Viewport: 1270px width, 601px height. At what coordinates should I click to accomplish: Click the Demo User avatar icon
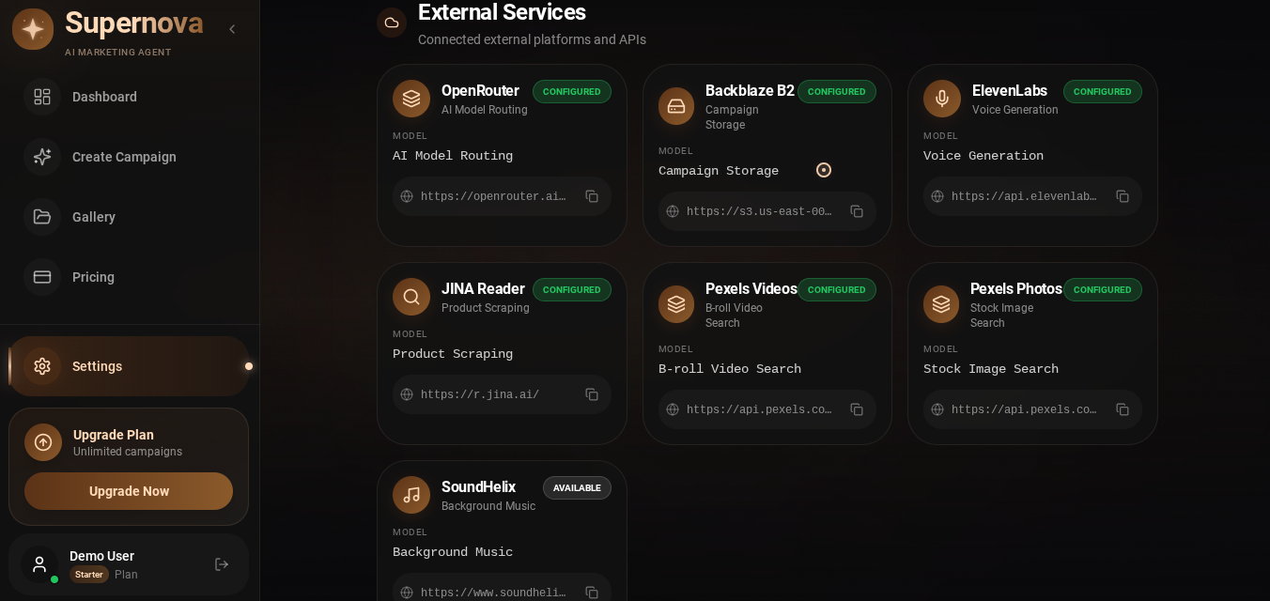(x=39, y=564)
